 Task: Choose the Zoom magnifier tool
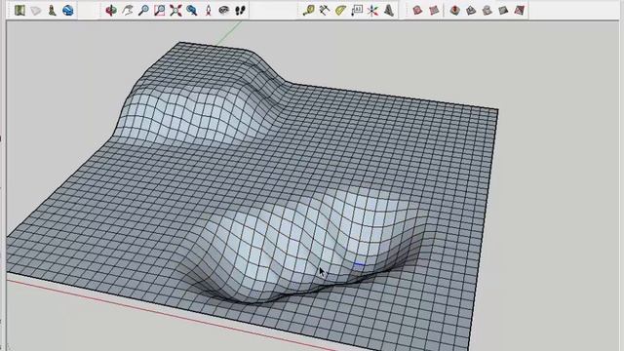tap(143, 10)
